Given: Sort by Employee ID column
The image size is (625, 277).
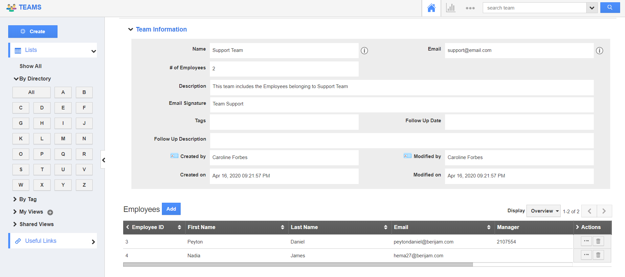Looking at the screenshot, I should pos(179,227).
